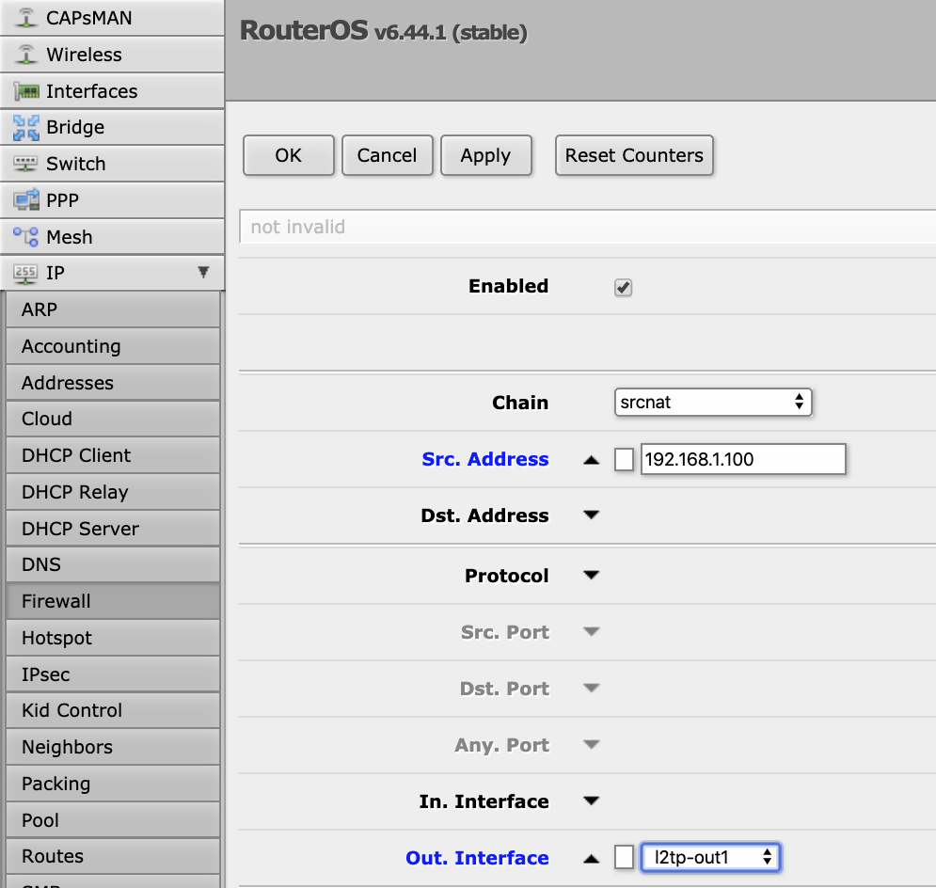
Task: Click the comment field showing 'not invalid'
Action: tap(587, 227)
